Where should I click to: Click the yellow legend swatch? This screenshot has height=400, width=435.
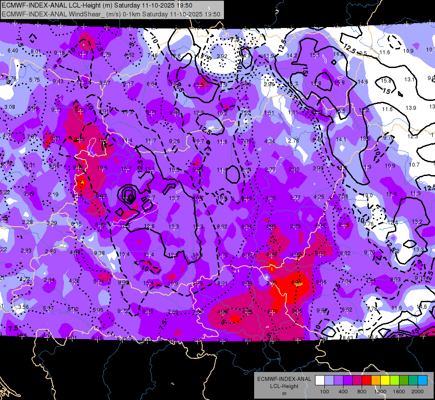(x=385, y=380)
